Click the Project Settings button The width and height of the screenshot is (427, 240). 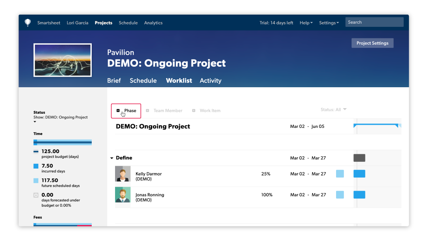point(372,43)
